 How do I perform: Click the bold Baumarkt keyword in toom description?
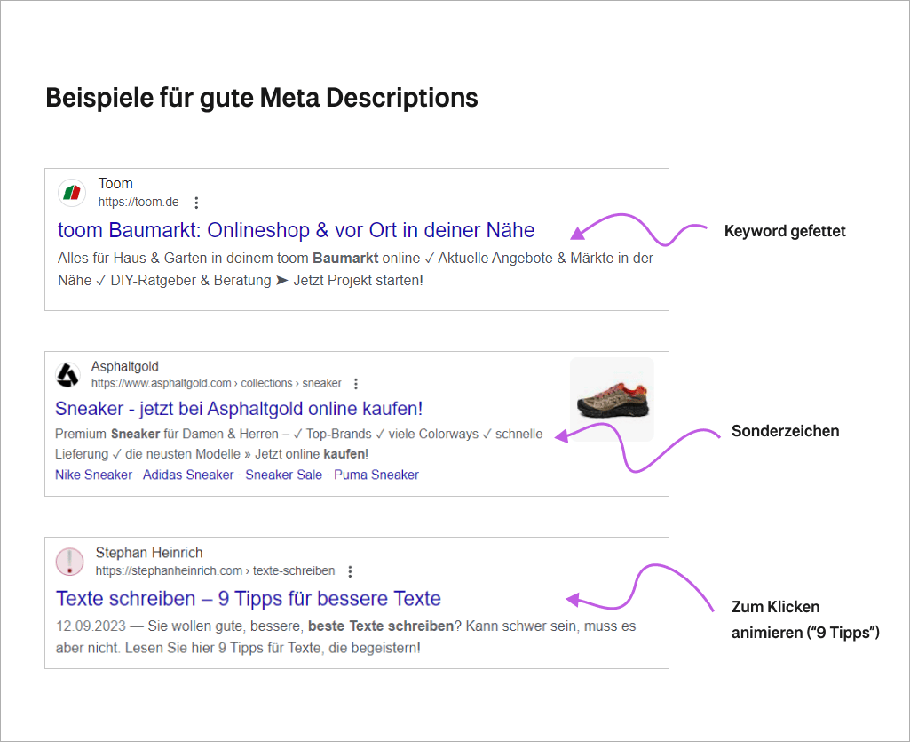pos(345,258)
